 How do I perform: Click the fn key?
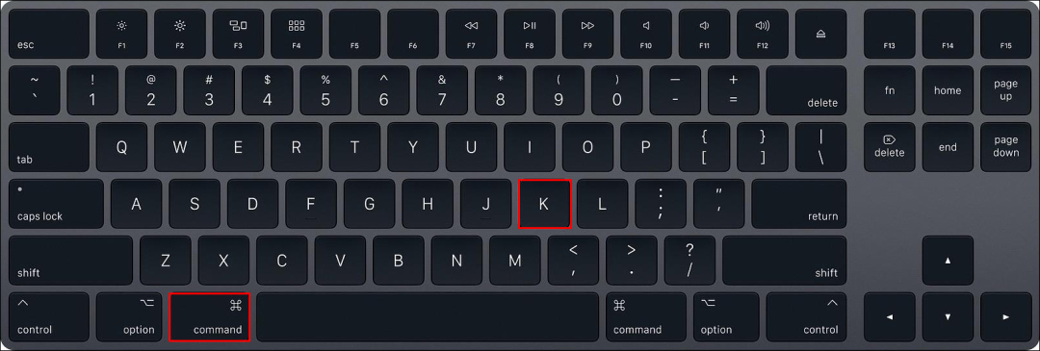pyautogui.click(x=890, y=90)
